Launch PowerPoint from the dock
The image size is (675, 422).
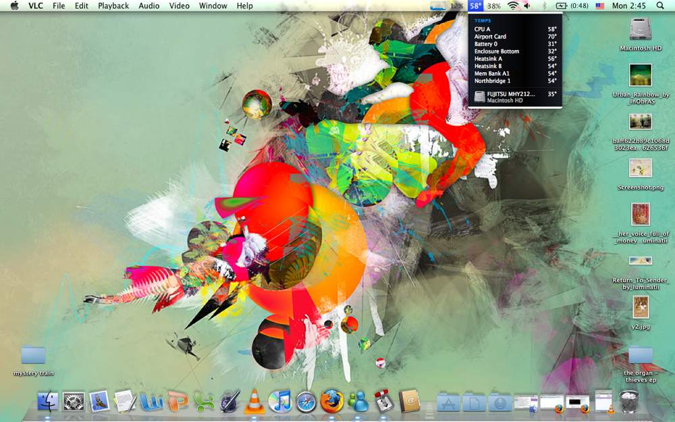[178, 401]
